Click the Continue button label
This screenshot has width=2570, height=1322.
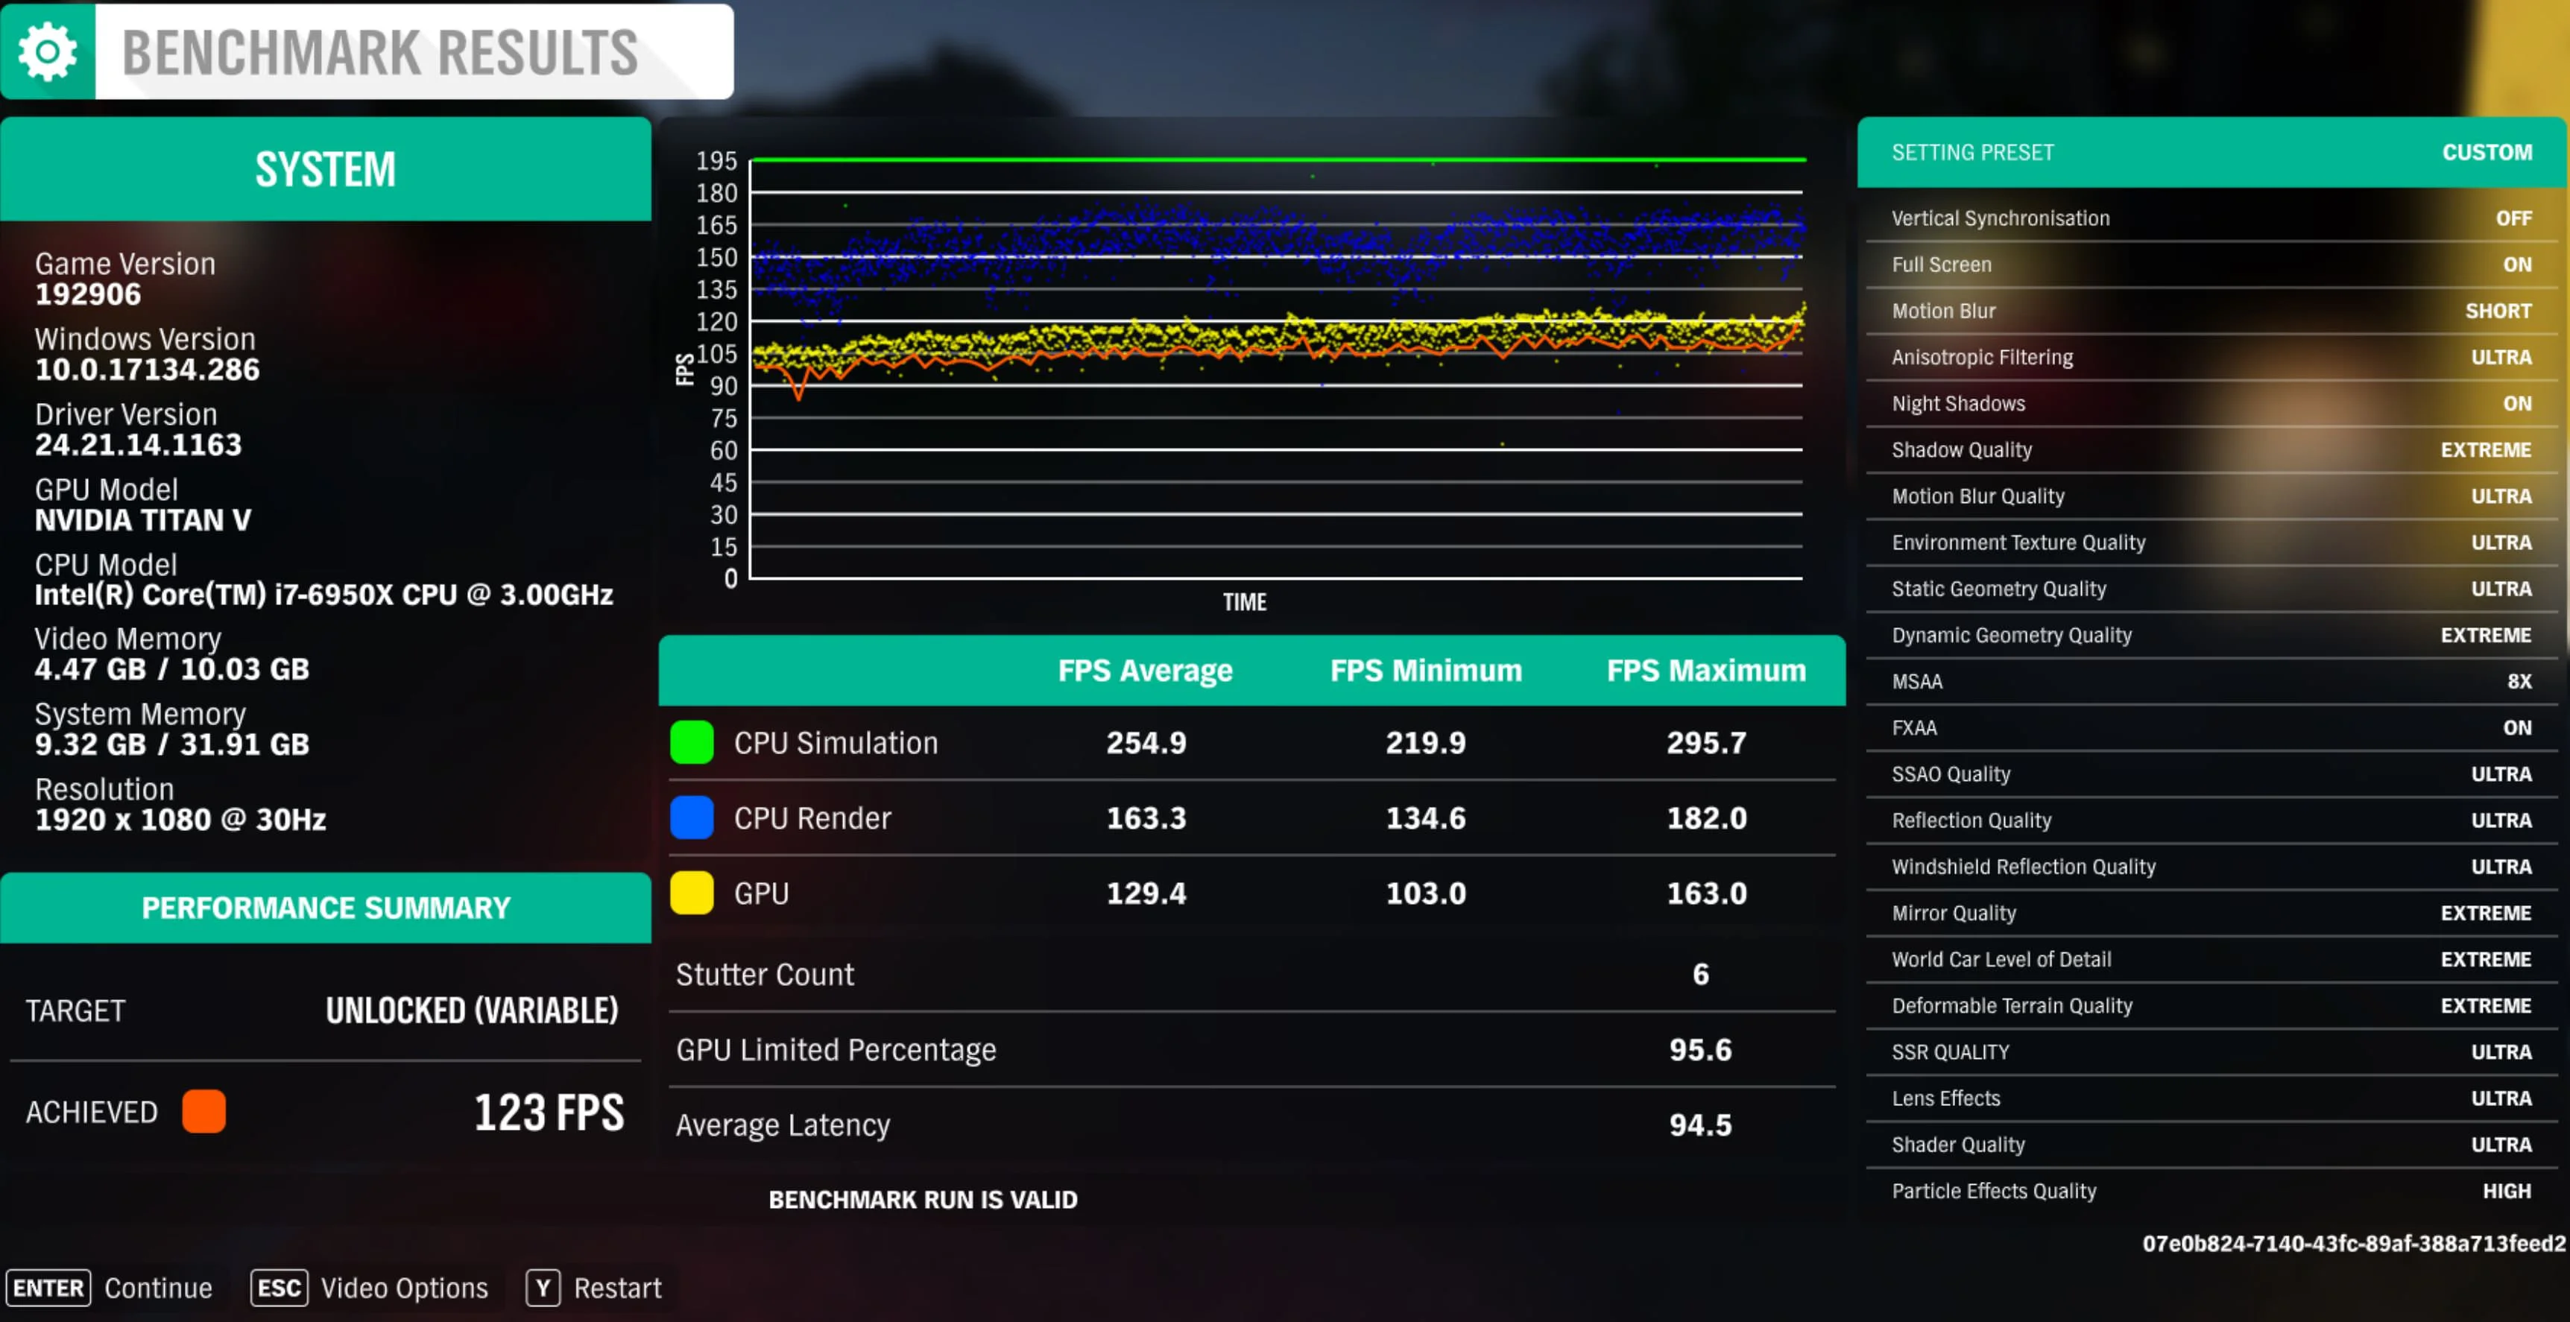click(159, 1288)
